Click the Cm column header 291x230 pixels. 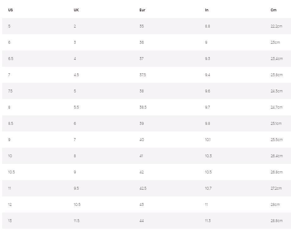pyautogui.click(x=273, y=10)
